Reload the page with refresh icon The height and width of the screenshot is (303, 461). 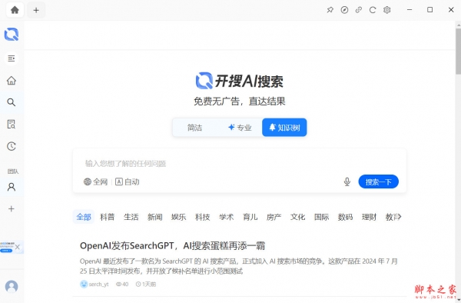pos(373,10)
